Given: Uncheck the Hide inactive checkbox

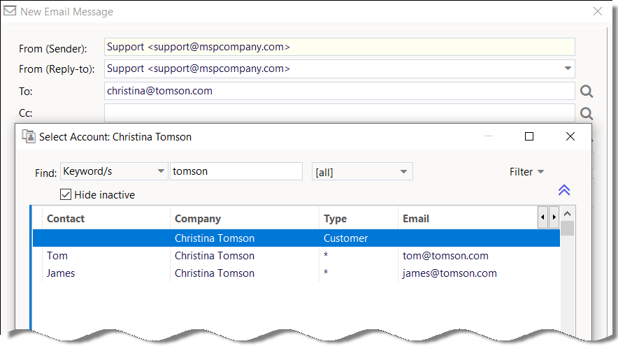Looking at the screenshot, I should 66,195.
